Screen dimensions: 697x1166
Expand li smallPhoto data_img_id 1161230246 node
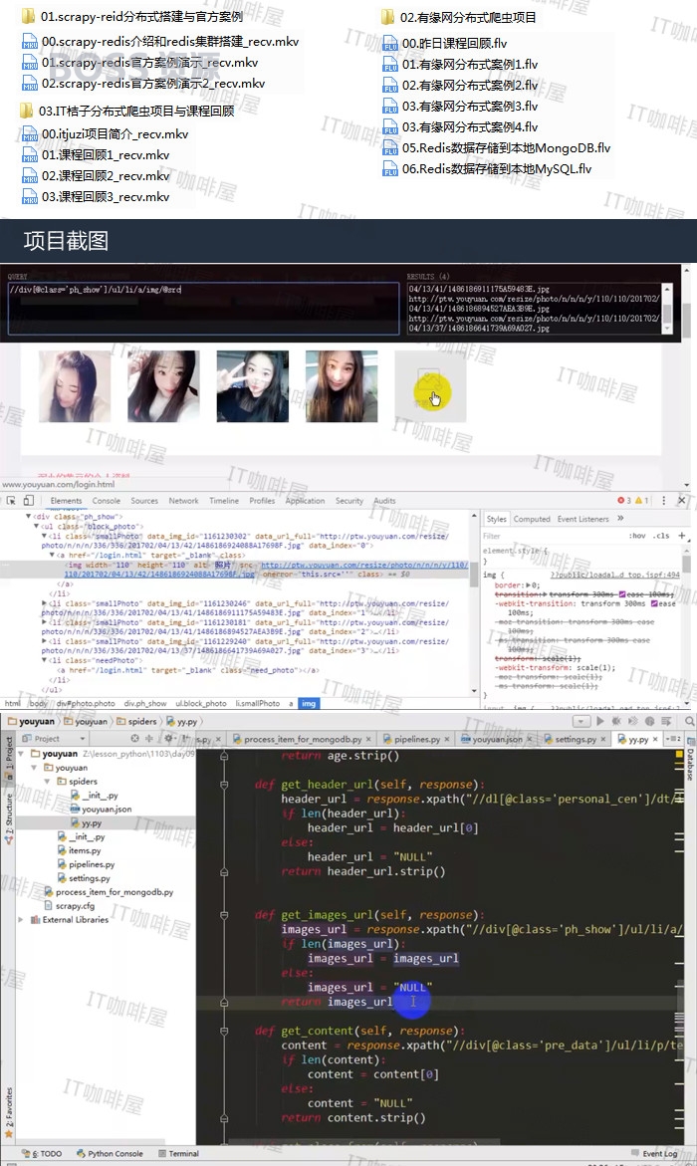(x=44, y=603)
